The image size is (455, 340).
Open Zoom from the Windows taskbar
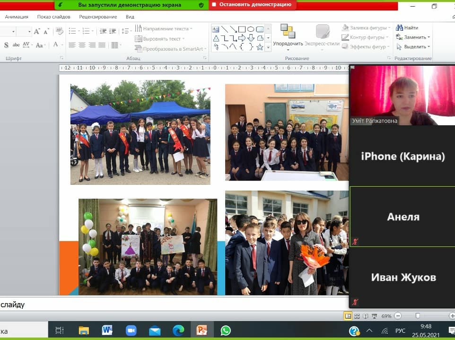click(130, 330)
